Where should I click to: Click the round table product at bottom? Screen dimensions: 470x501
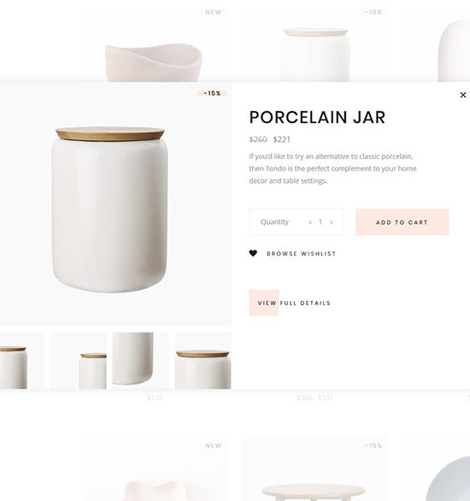coord(313,492)
